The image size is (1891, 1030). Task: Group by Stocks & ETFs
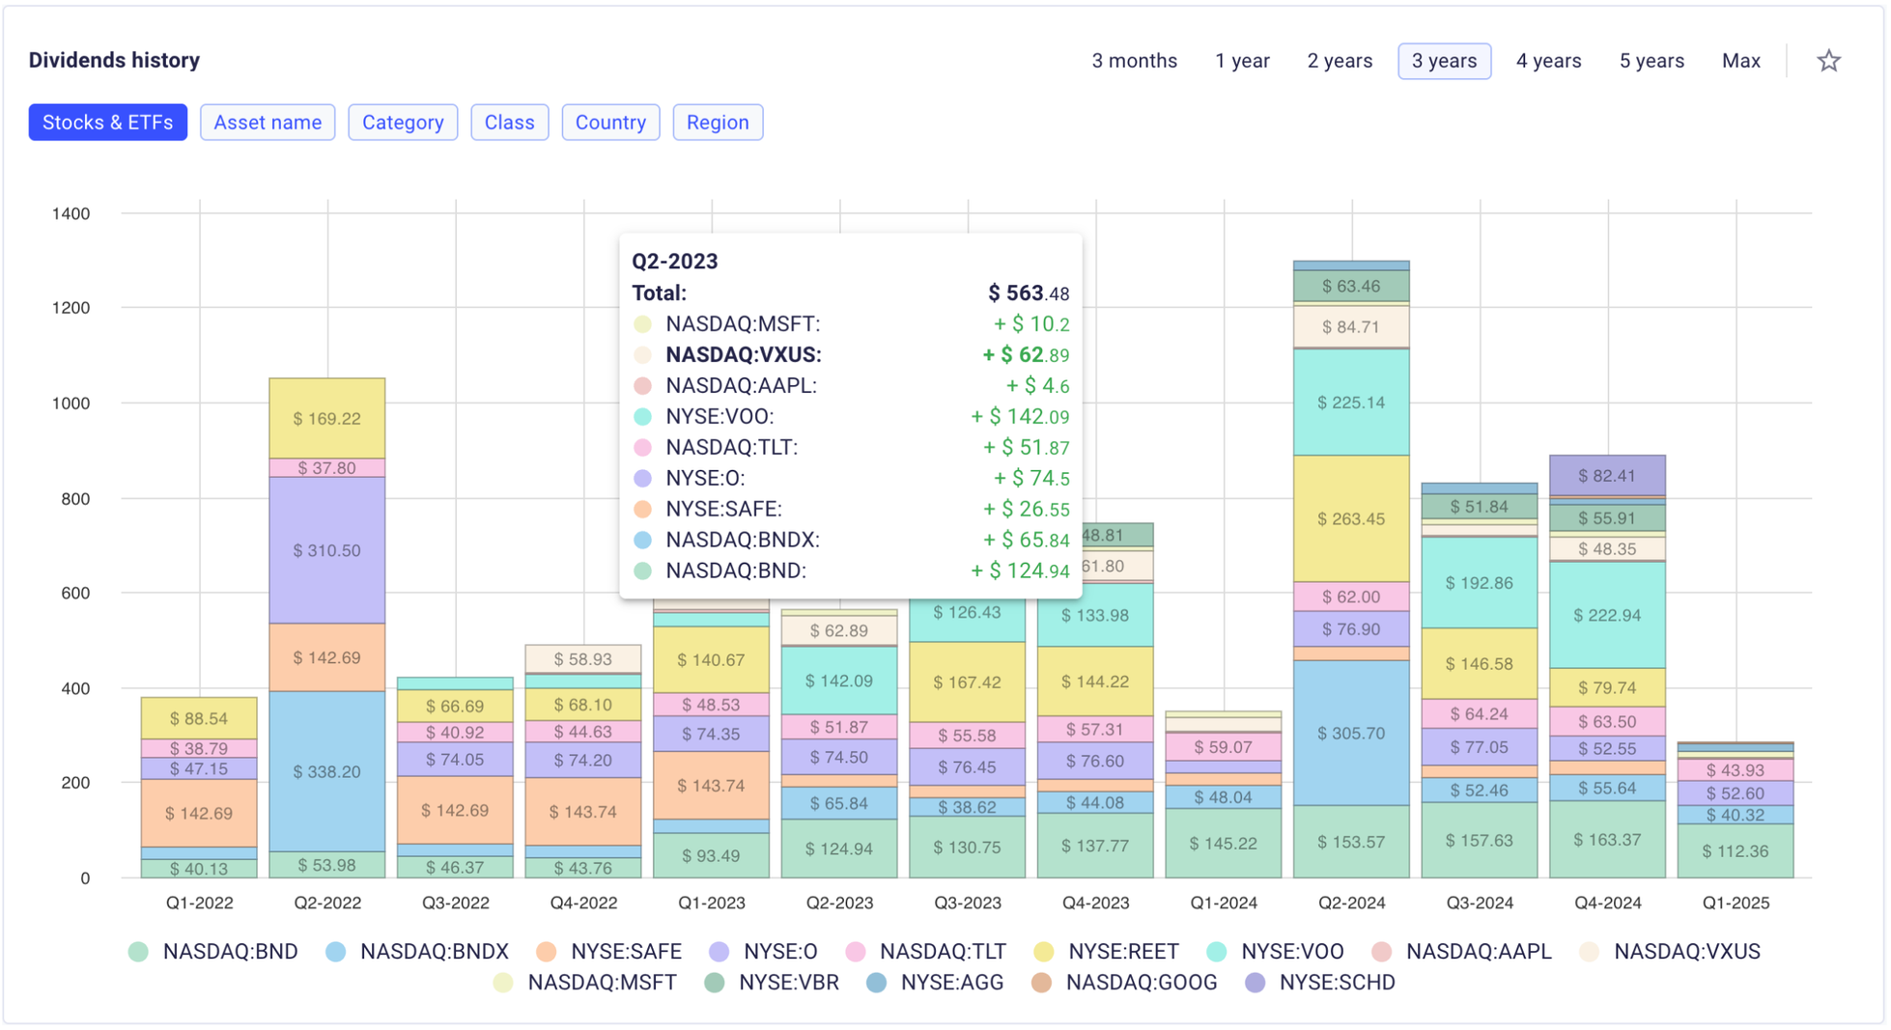(107, 123)
